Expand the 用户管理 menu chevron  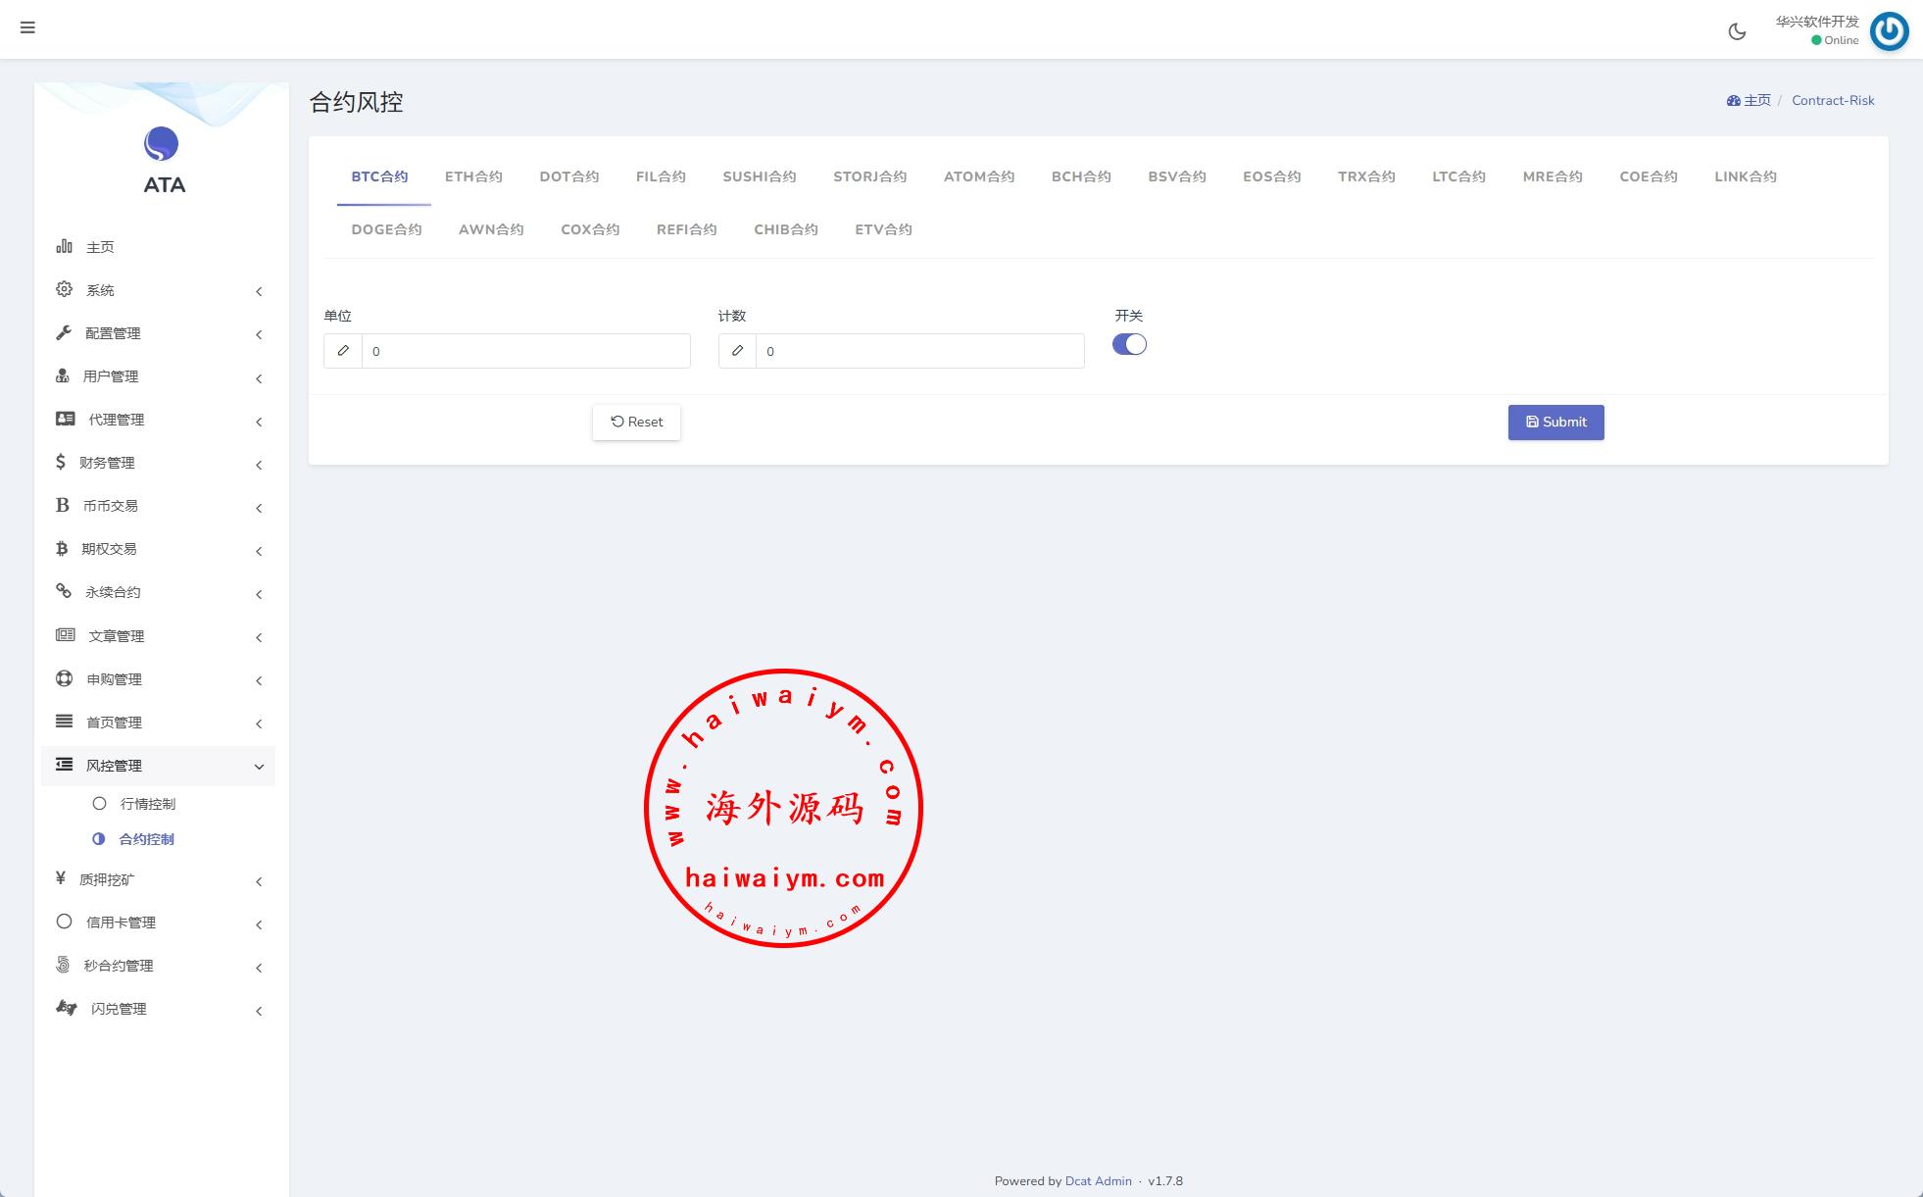point(259,378)
